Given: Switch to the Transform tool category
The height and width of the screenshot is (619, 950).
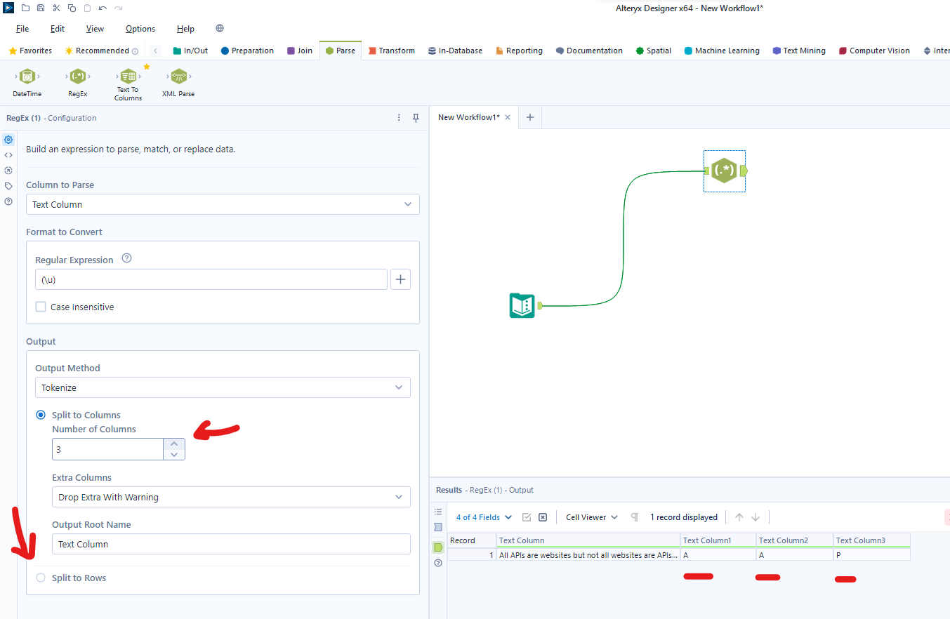Looking at the screenshot, I should [x=392, y=51].
